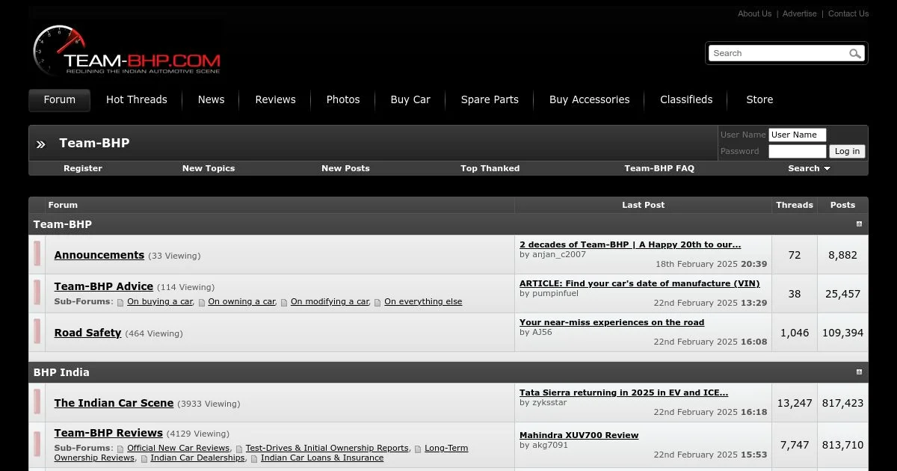
Task: View New Posts
Action: (345, 168)
